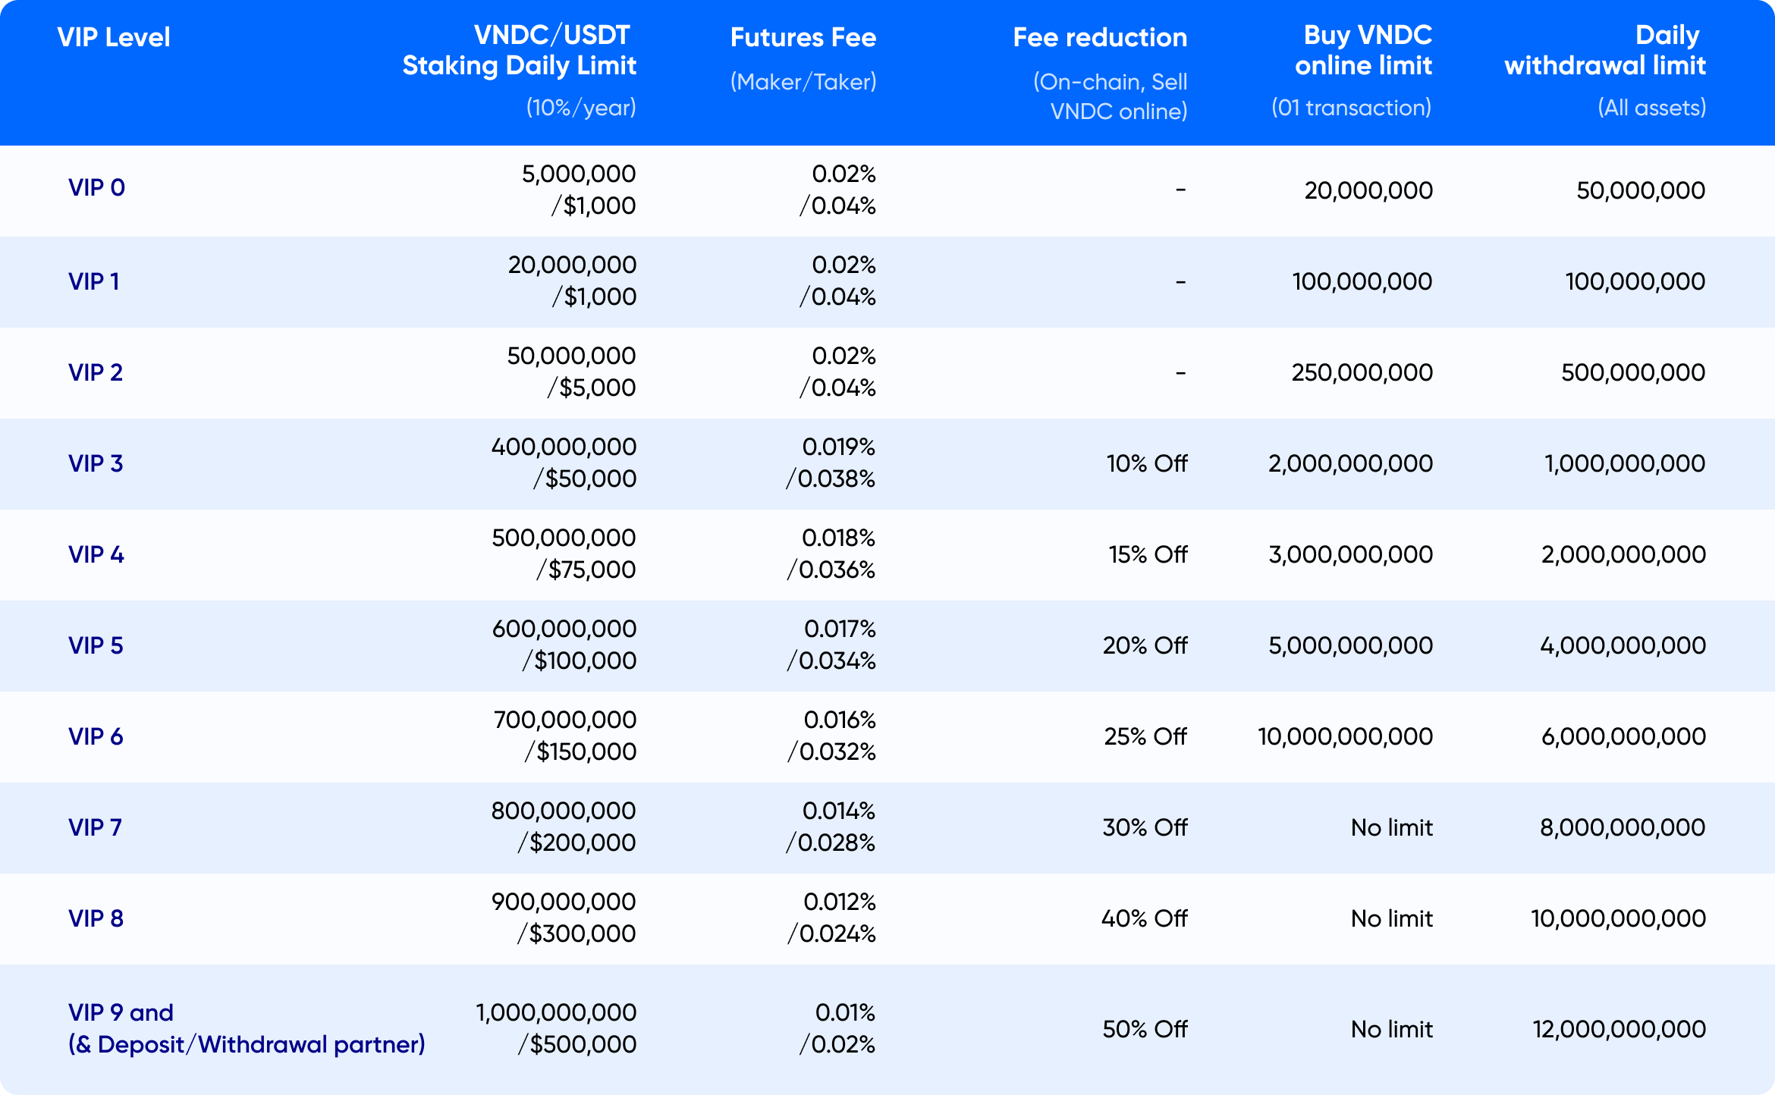
Task: Click the 50% Off fee reduction cell
Action: (1145, 1029)
